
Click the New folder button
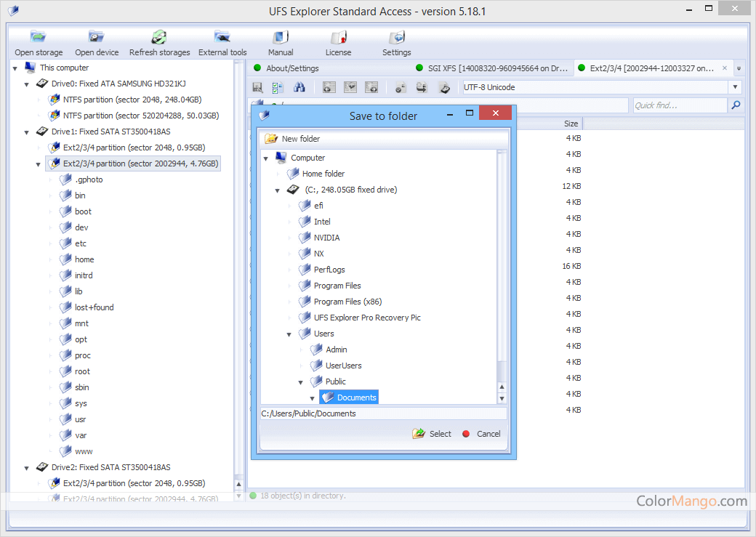click(x=292, y=139)
